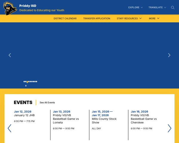Click the Jan 13, 2026 date
Screen dimensions: 179x143
coord(61,111)
